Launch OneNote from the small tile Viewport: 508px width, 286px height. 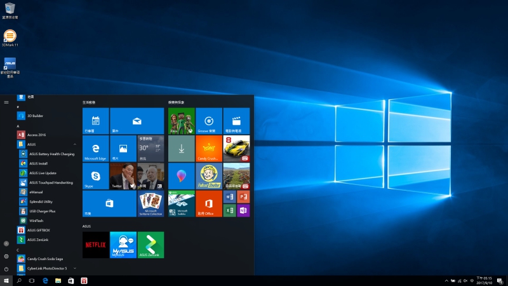[243, 210]
